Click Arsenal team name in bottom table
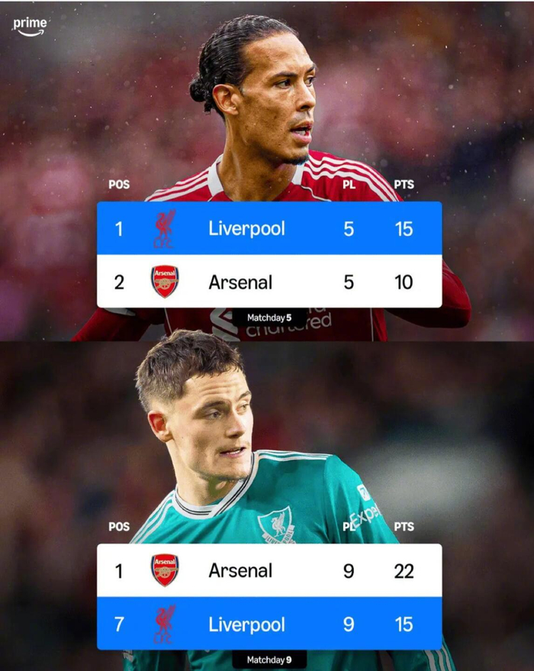The height and width of the screenshot is (671, 534). coord(240,570)
